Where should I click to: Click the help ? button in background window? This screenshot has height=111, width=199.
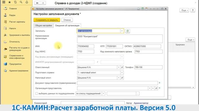click(x=193, y=10)
